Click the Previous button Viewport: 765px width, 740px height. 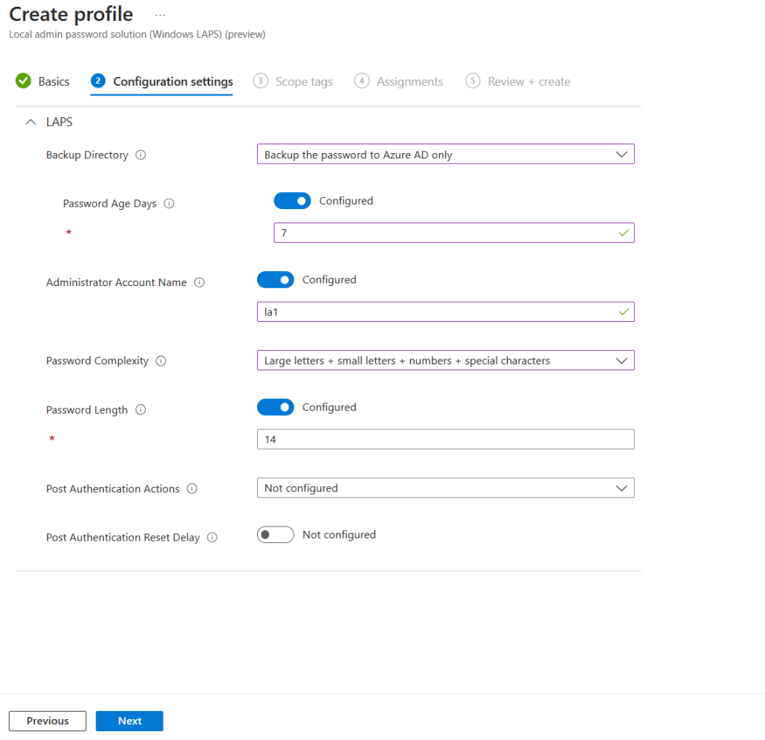[47, 721]
